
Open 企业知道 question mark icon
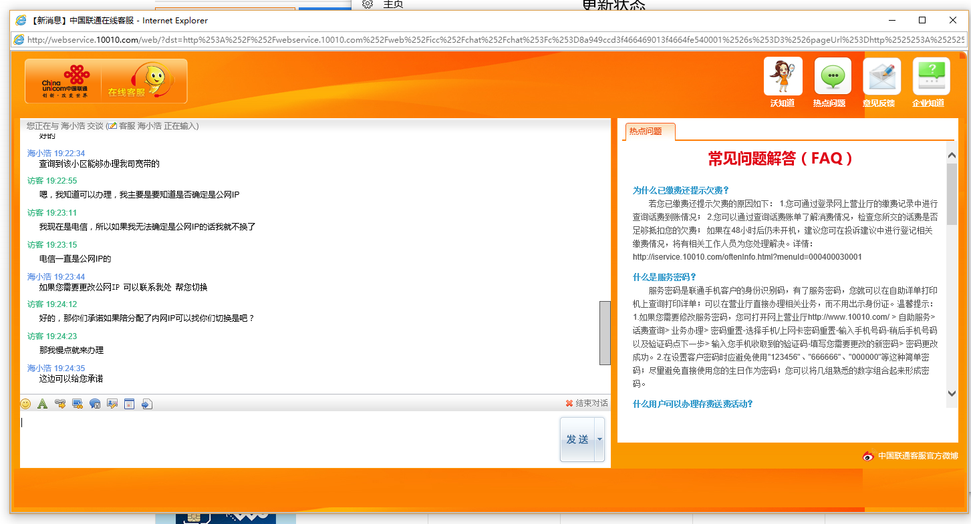point(931,76)
